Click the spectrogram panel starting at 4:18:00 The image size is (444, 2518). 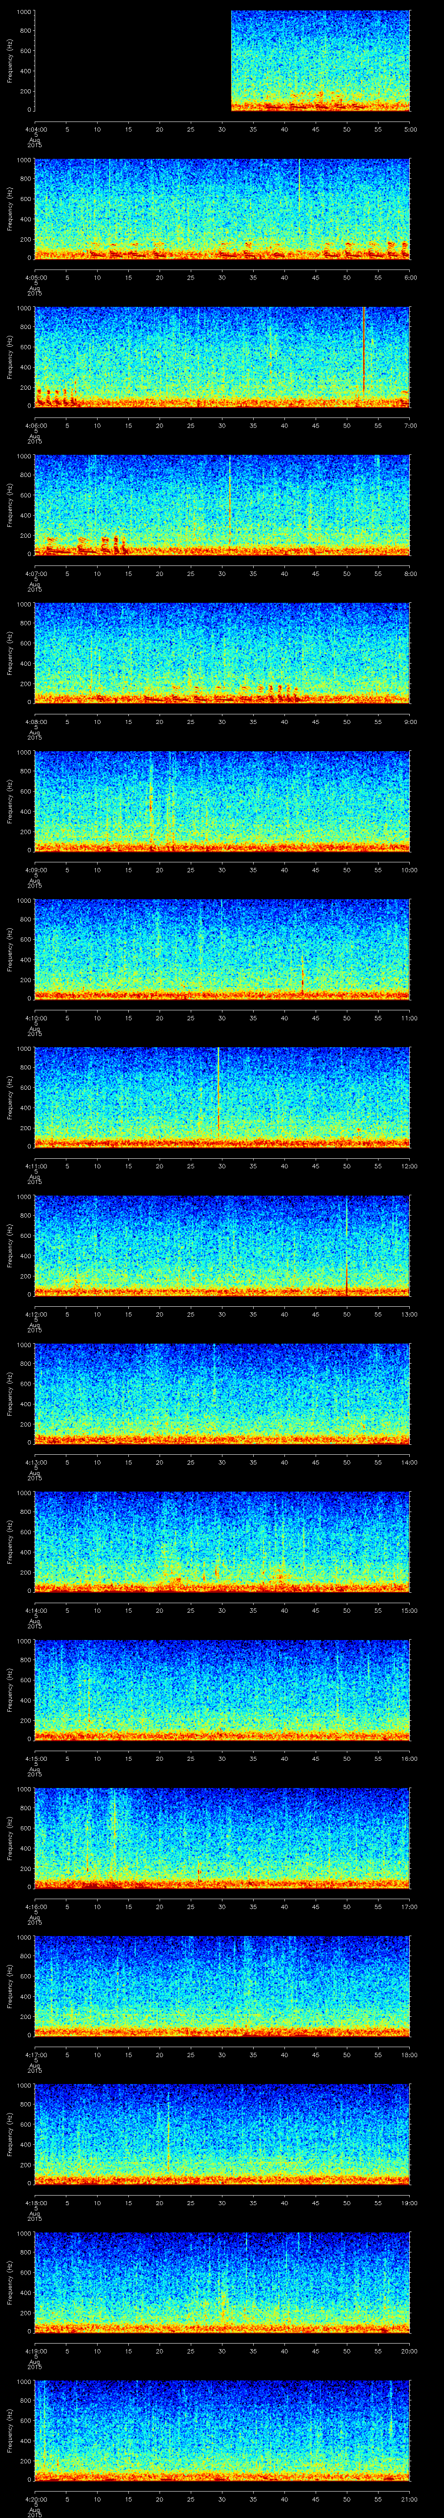(x=222, y=2134)
